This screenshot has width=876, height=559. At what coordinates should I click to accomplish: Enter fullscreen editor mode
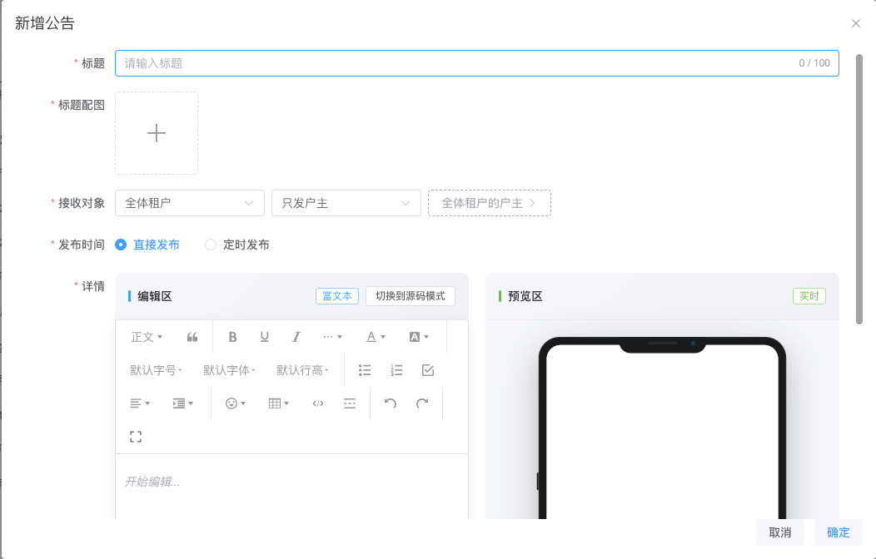click(136, 437)
